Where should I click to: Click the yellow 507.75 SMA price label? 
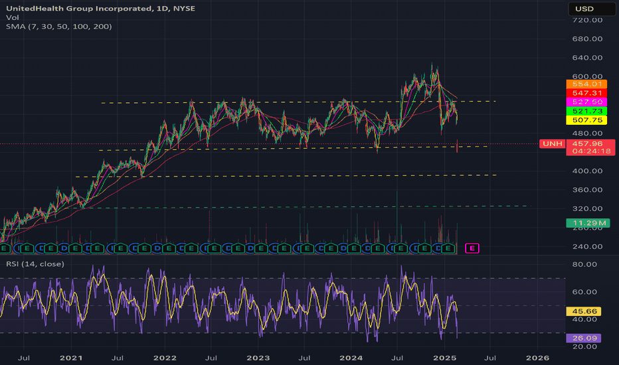tap(586, 120)
